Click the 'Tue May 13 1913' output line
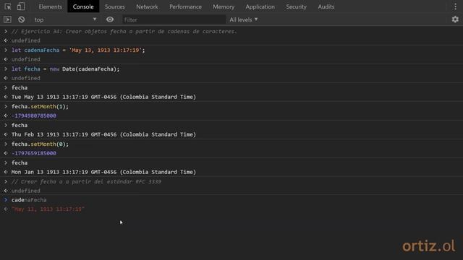463x260 pixels. coord(103,97)
